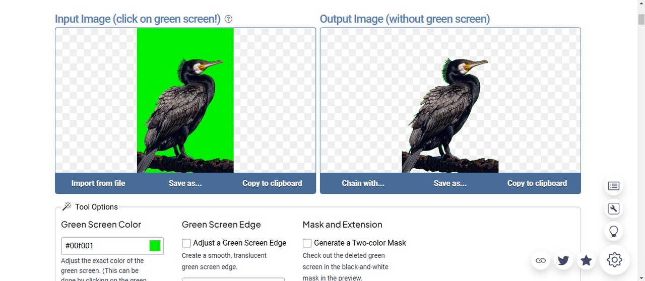
Task: Click Save as under the input image
Action: coord(185,183)
